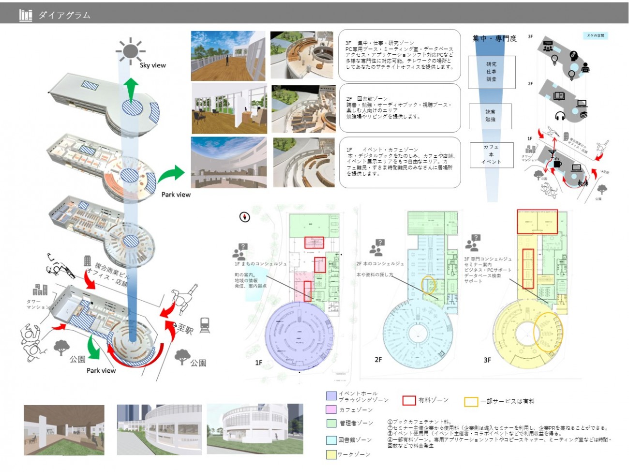Click the 1F まちのコンシェルジュ person icon
The image size is (629, 472).
[240, 251]
